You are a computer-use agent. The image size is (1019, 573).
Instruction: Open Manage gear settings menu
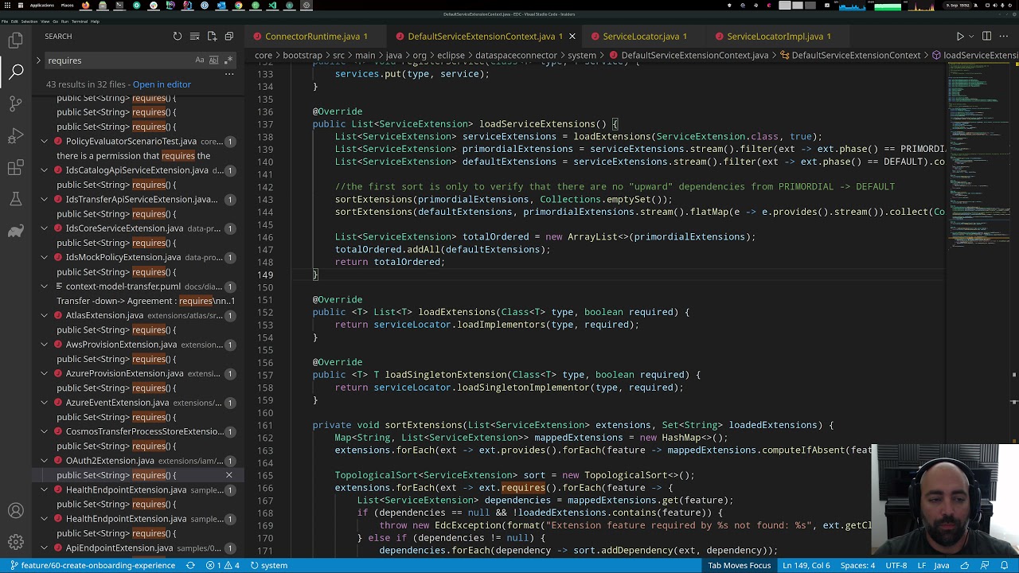point(16,543)
